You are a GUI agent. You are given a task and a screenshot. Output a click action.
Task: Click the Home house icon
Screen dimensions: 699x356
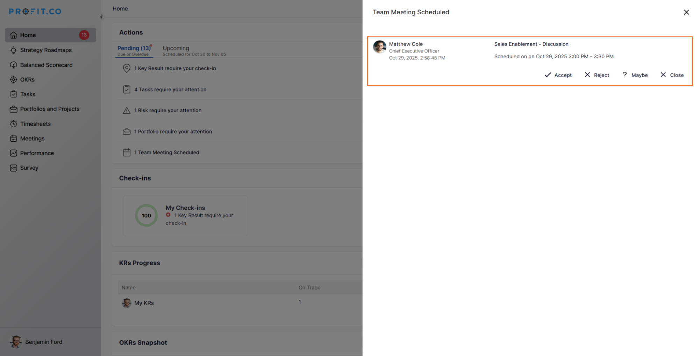point(14,35)
